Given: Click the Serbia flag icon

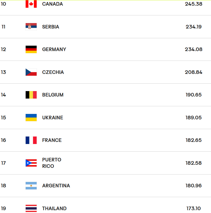Looking at the screenshot, I should click(31, 27).
